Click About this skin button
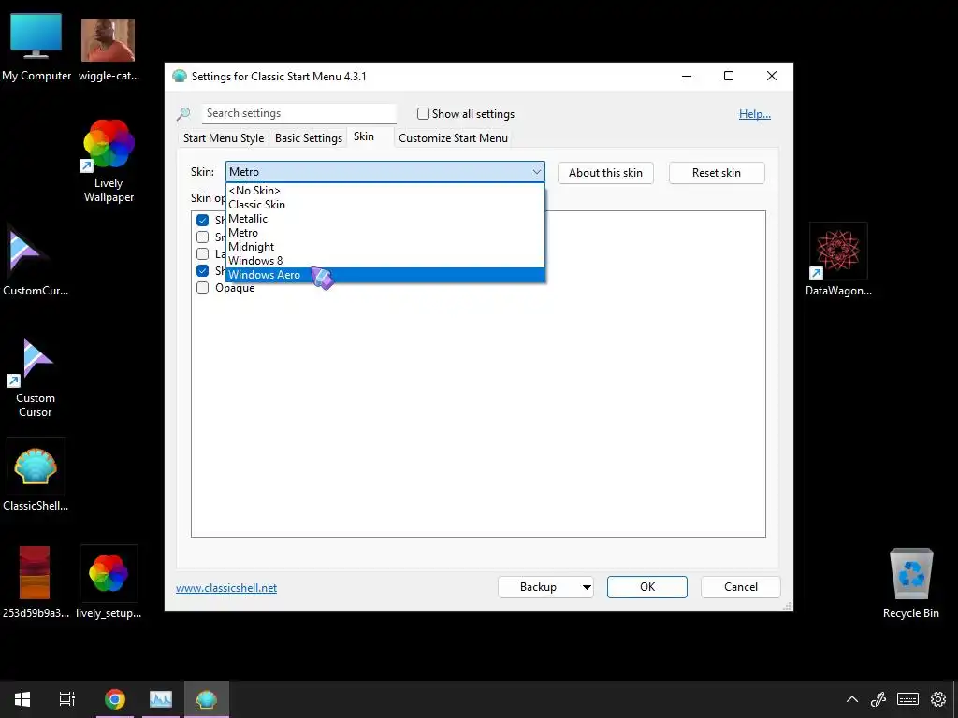Screen dimensions: 958x718 pyautogui.click(x=605, y=173)
